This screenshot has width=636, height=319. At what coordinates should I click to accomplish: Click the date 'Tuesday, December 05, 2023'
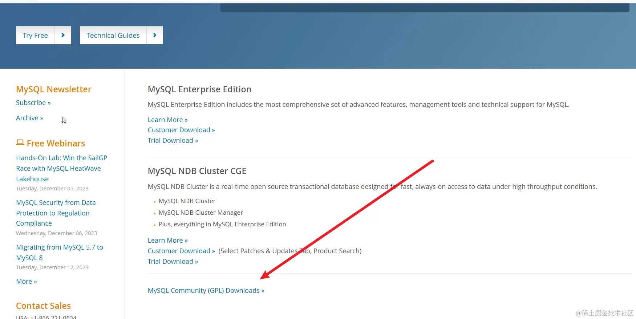(x=52, y=189)
